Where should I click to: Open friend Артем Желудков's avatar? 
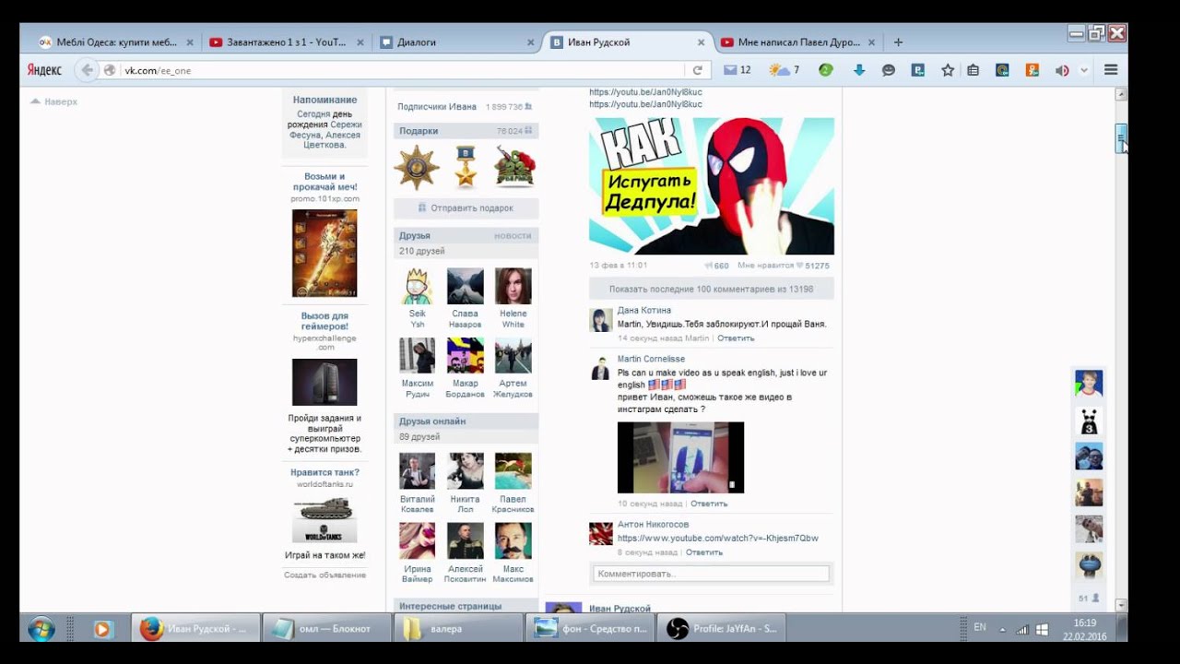pyautogui.click(x=513, y=355)
